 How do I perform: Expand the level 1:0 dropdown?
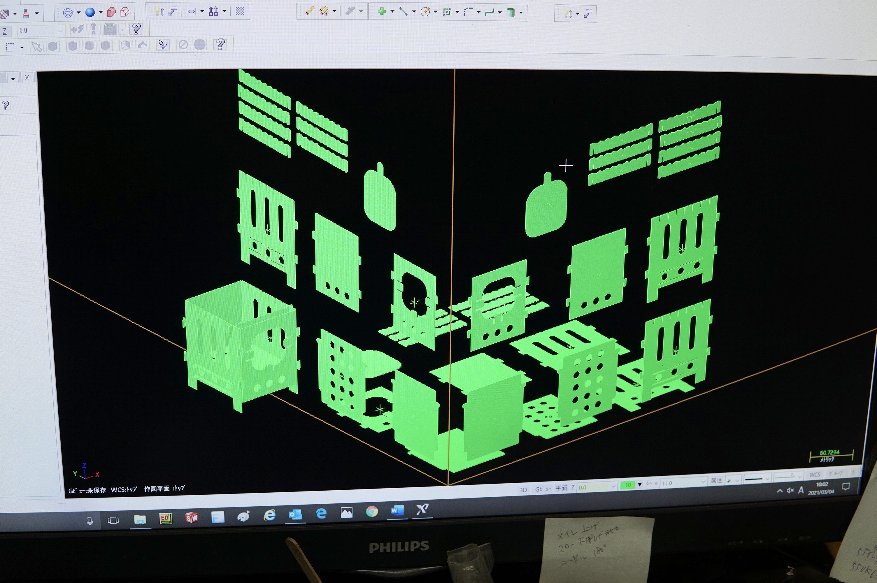(x=684, y=483)
